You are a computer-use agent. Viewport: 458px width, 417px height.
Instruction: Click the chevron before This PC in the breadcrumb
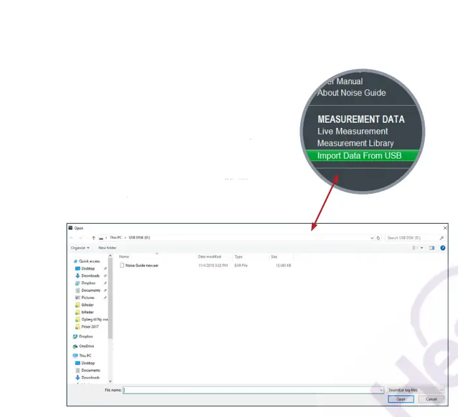106,238
